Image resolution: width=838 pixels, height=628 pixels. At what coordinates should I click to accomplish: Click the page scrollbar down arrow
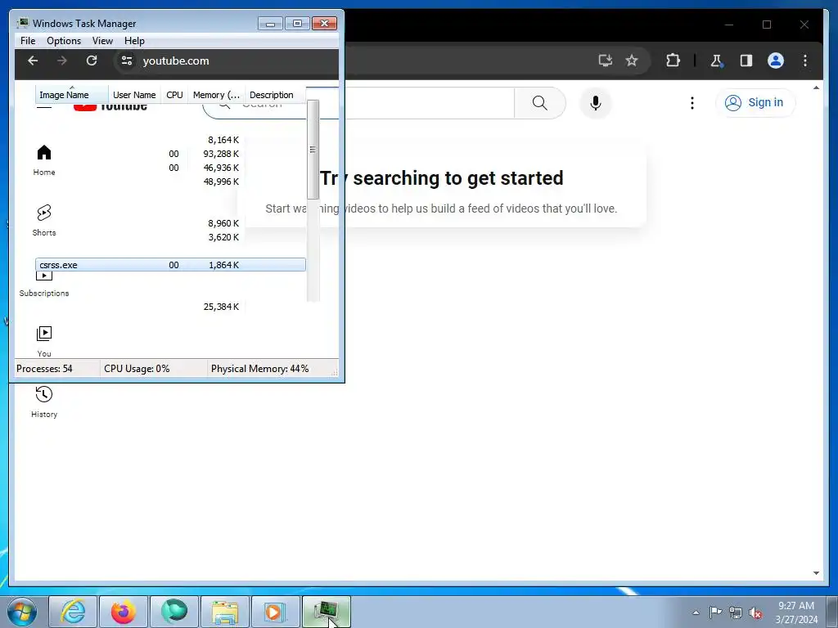816,573
